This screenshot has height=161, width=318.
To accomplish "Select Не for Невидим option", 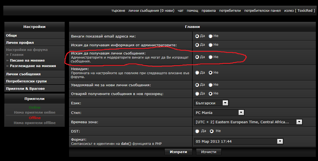I will [x=211, y=73].
